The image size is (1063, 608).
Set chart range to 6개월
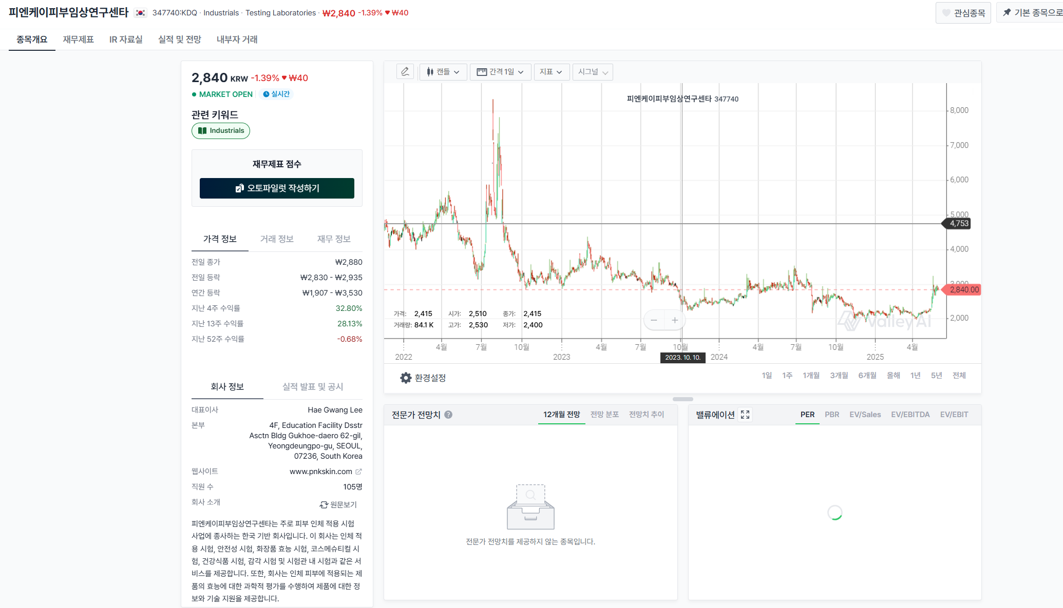coord(867,376)
